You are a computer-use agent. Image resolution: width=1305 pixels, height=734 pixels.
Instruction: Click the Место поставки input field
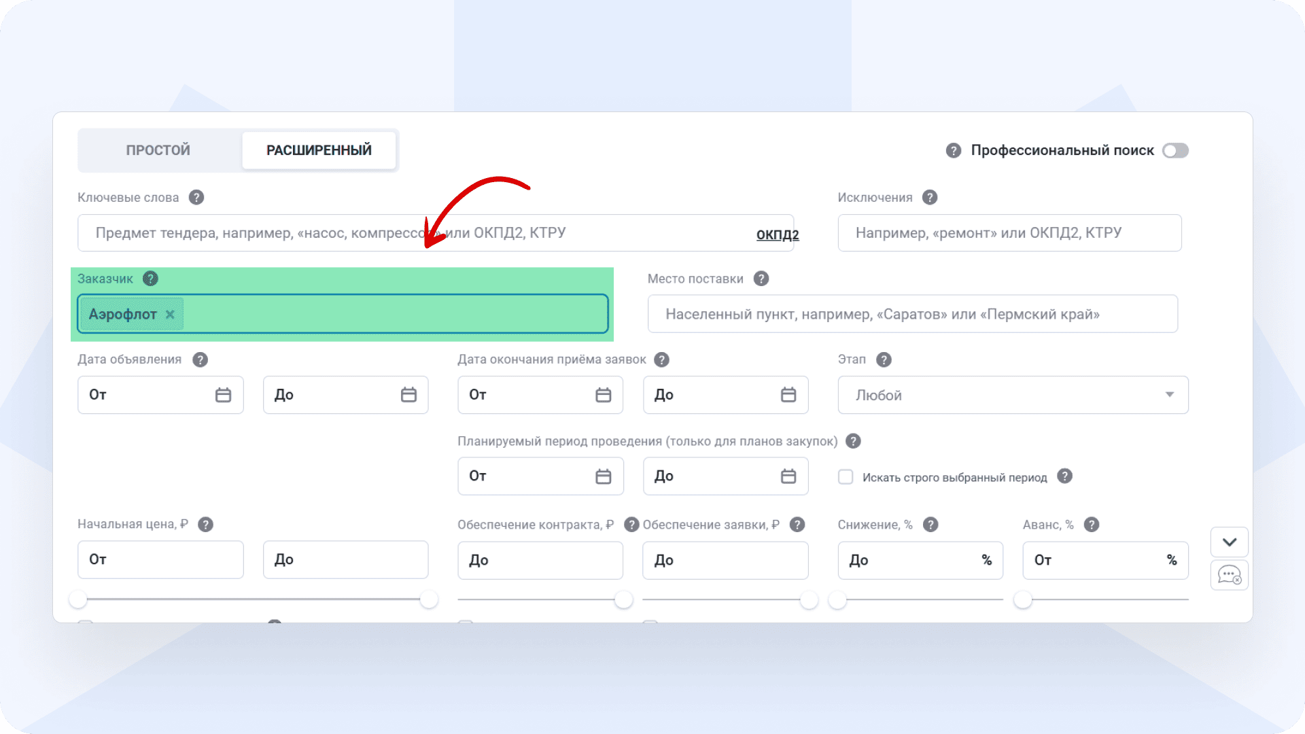coord(912,314)
